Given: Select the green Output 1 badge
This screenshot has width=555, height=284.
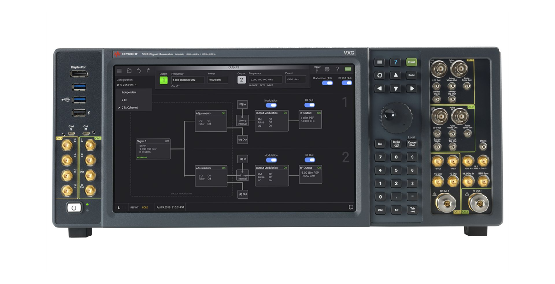Looking at the screenshot, I should [x=164, y=80].
